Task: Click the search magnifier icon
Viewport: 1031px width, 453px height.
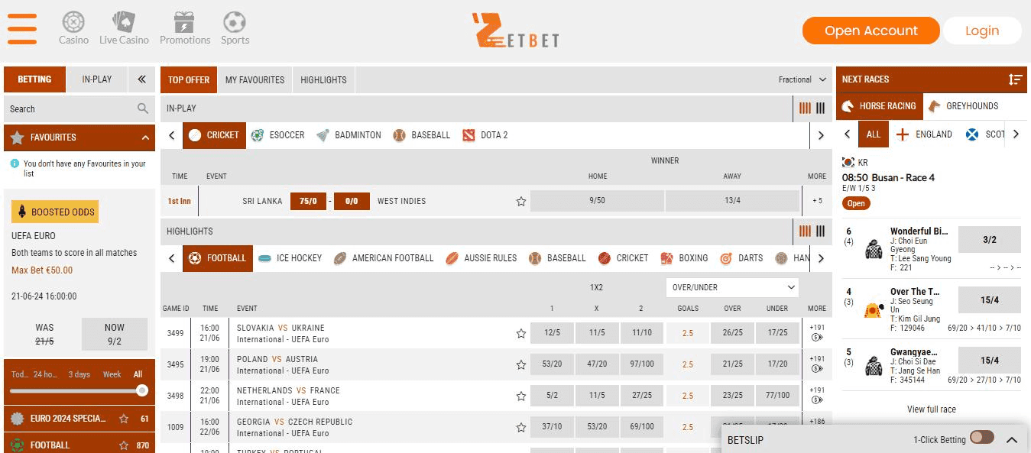Action: [x=143, y=108]
